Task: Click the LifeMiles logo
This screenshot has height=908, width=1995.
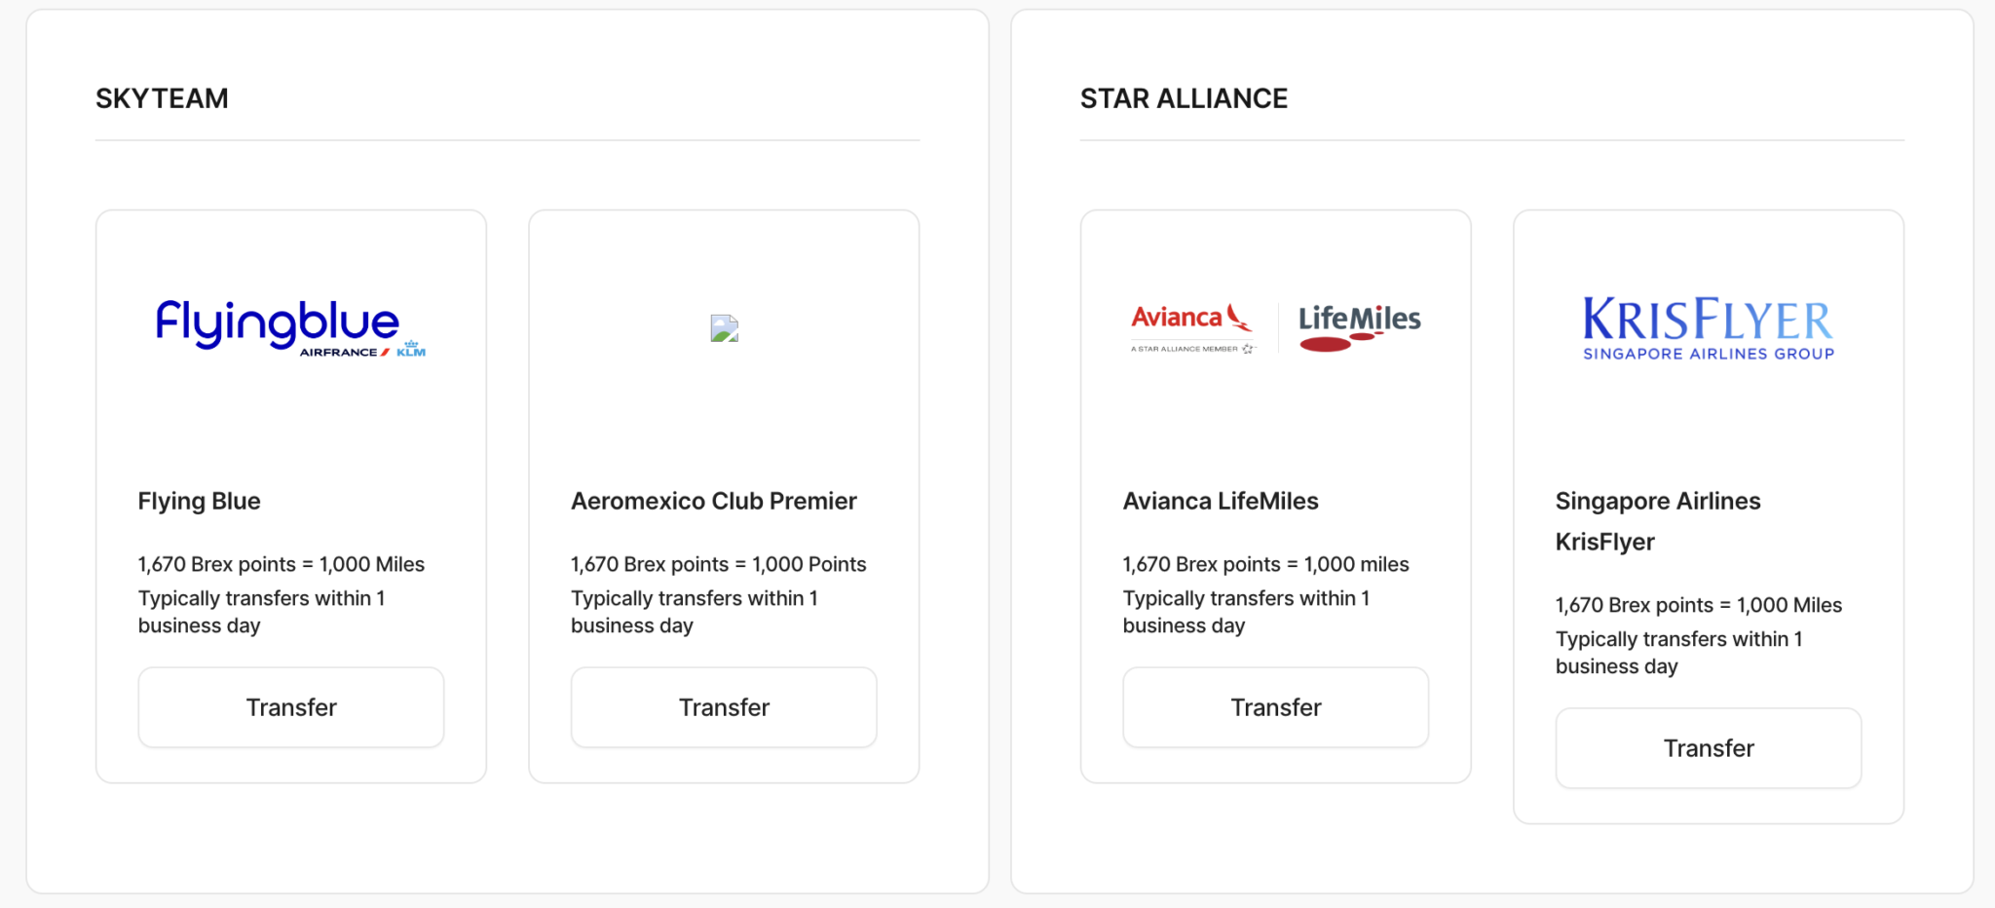Action: click(1359, 328)
